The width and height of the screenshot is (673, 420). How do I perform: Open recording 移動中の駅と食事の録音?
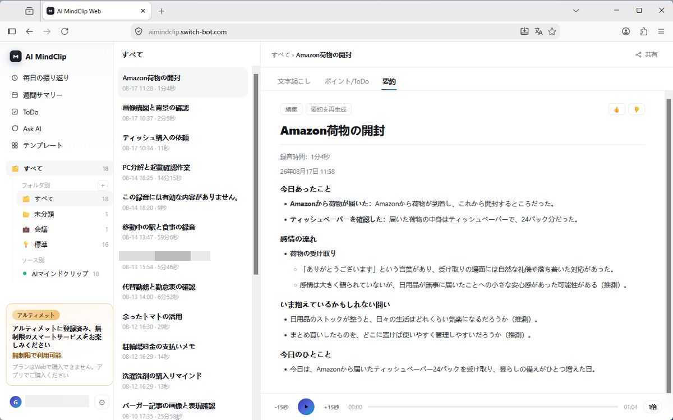tap(183, 231)
